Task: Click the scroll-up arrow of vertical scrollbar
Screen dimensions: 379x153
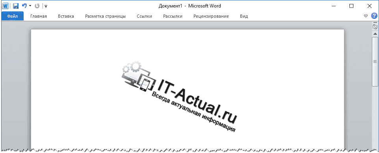Action: pyautogui.click(x=375, y=33)
